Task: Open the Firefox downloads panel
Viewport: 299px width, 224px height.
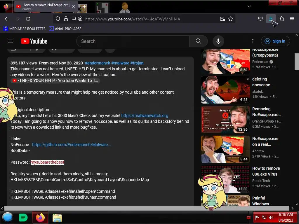Action: 271,19
